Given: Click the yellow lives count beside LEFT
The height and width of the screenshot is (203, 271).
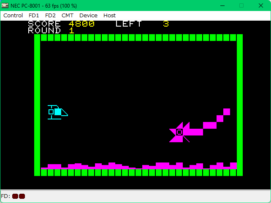Looking at the screenshot, I should [166, 24].
